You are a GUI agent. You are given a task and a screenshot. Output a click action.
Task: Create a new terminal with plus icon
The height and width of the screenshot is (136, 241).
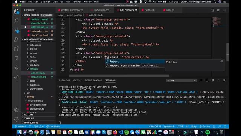201,80
